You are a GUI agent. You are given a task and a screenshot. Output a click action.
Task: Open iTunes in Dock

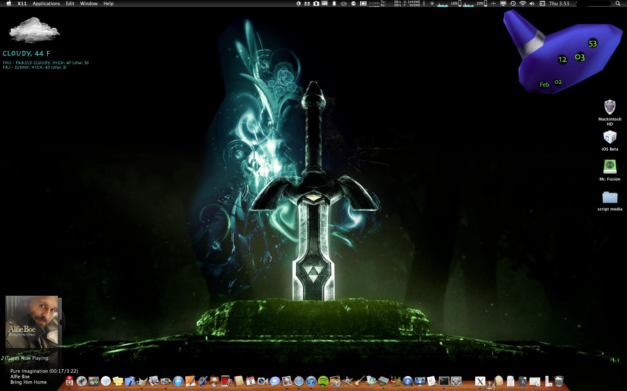tap(311, 381)
